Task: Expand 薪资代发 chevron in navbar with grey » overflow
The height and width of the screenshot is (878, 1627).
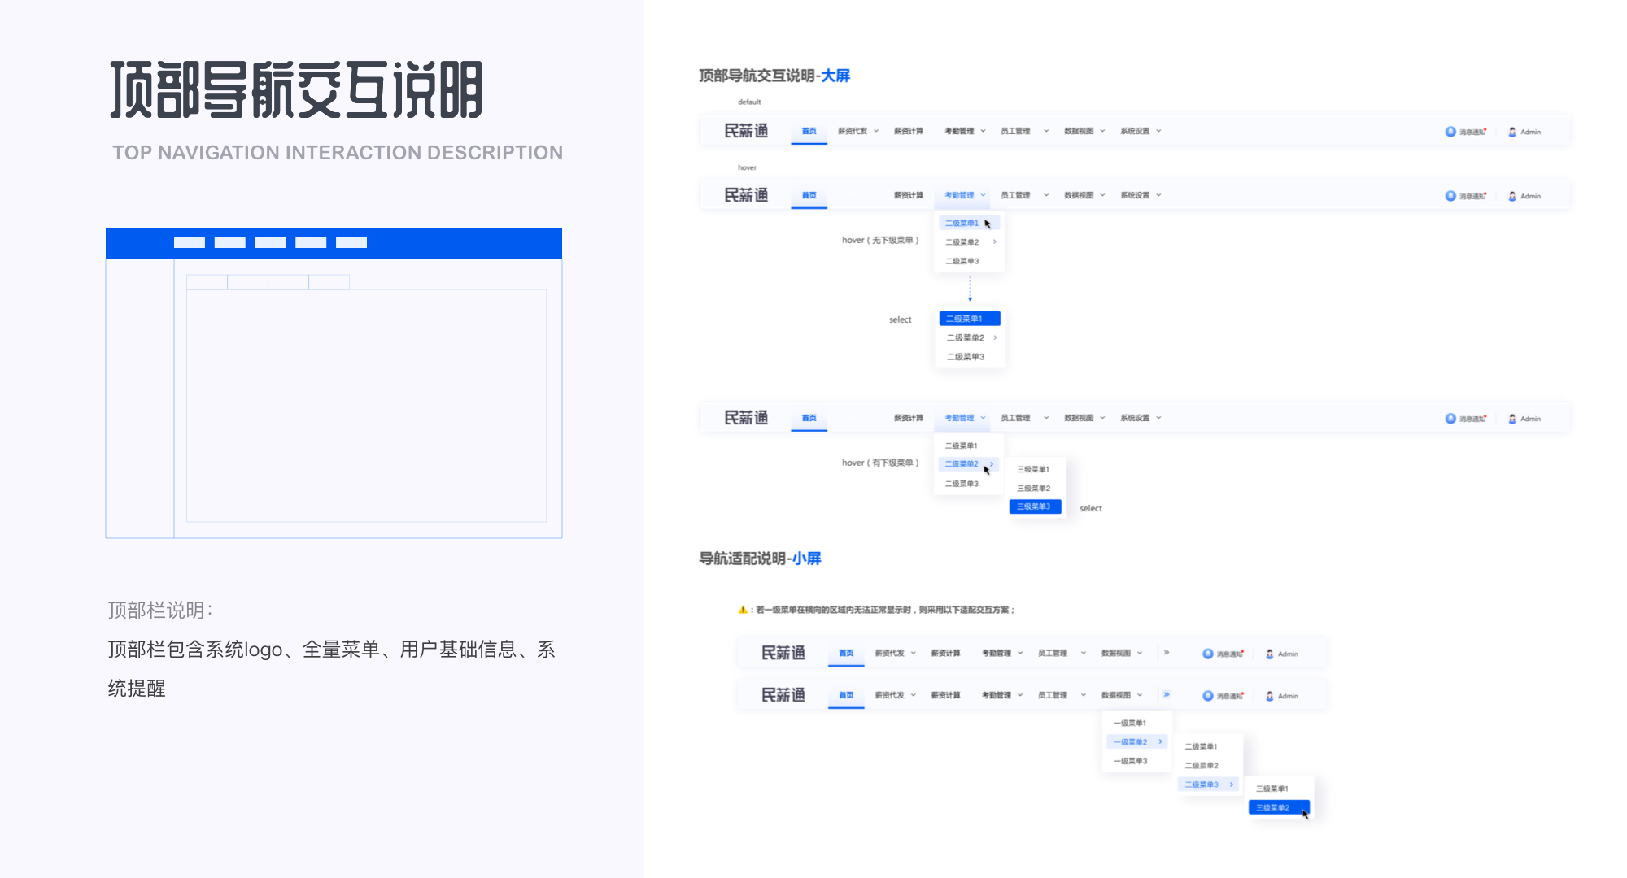Action: click(x=914, y=653)
